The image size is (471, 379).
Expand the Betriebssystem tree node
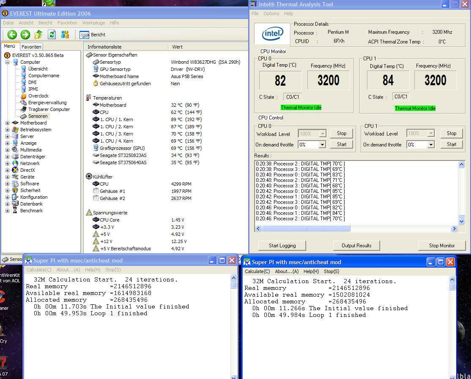tap(7, 130)
